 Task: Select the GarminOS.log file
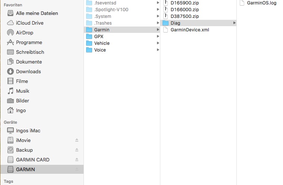(x=261, y=3)
